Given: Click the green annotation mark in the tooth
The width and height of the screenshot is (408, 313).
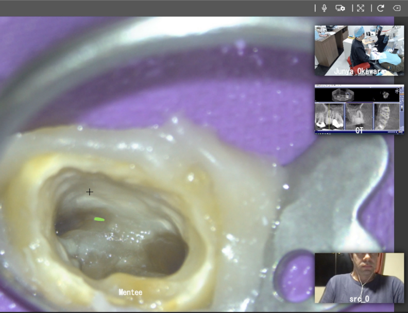Looking at the screenshot, I should 99,219.
